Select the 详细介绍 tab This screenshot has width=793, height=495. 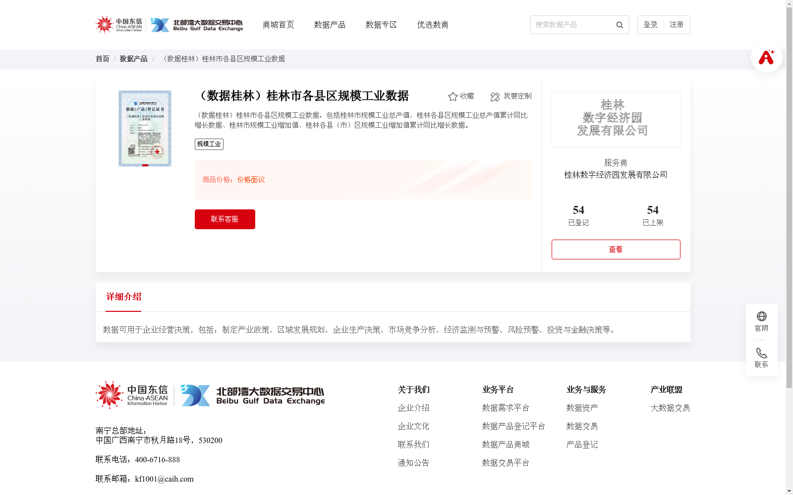point(123,297)
